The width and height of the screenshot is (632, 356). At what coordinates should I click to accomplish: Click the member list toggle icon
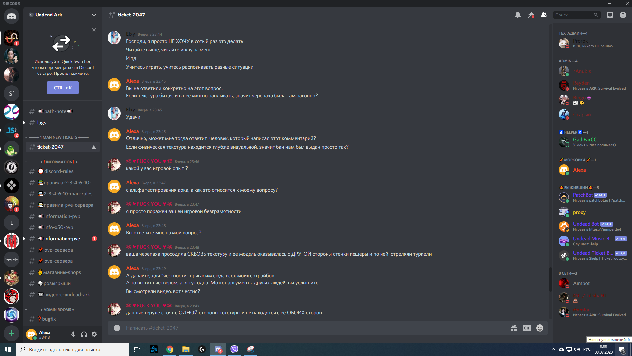pos(544,15)
